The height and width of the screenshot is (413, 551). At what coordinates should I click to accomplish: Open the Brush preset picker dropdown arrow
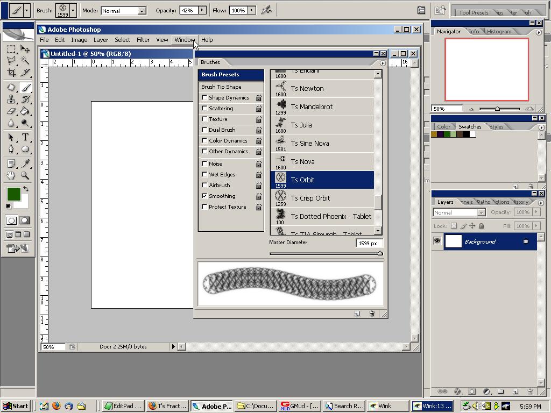73,10
